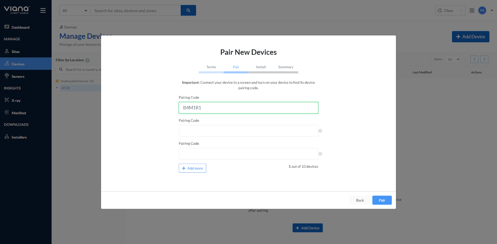Open Installers downloads page
497x244 pixels.
click(19, 137)
